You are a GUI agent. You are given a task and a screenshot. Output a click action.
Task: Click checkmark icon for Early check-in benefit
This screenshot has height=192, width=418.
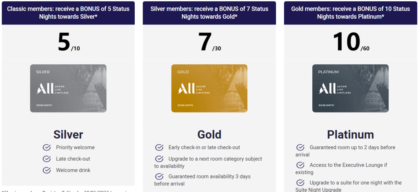[x=159, y=147]
